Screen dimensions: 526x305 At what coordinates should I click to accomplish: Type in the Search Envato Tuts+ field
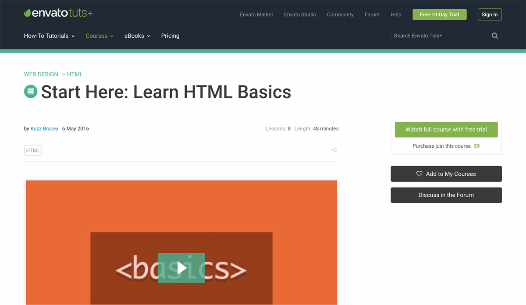pos(440,36)
